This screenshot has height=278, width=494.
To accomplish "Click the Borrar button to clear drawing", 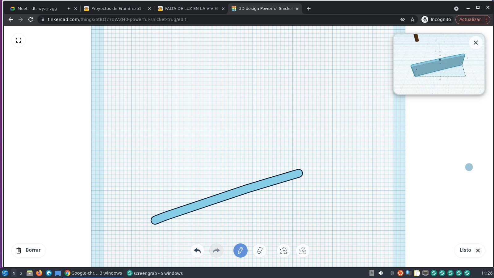I will click(x=29, y=250).
